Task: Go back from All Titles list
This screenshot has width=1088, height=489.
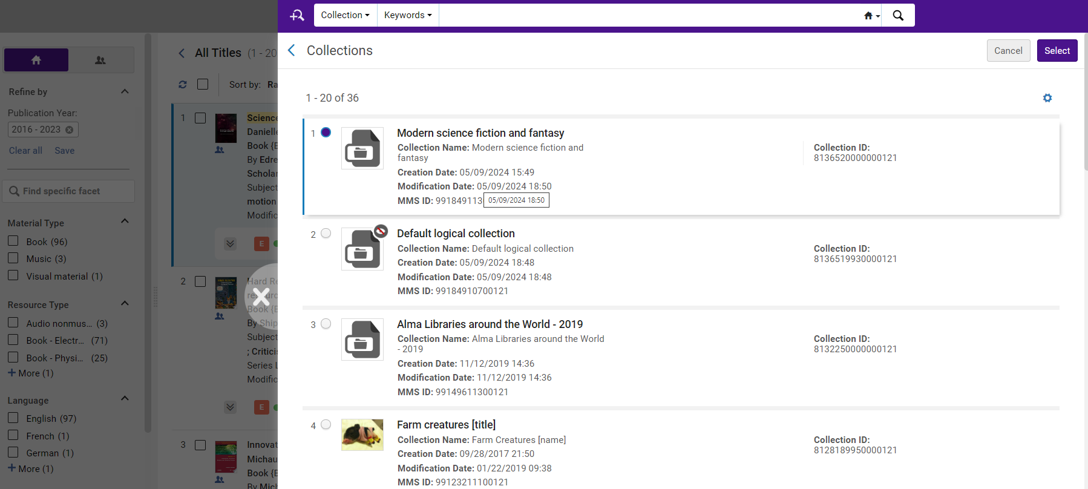Action: pos(182,53)
